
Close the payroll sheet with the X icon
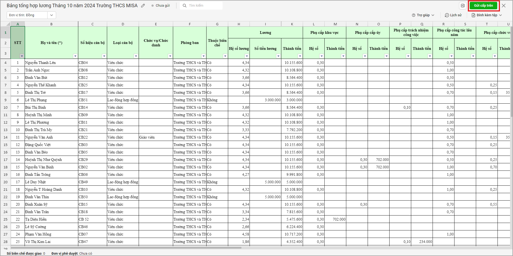[x=504, y=6]
